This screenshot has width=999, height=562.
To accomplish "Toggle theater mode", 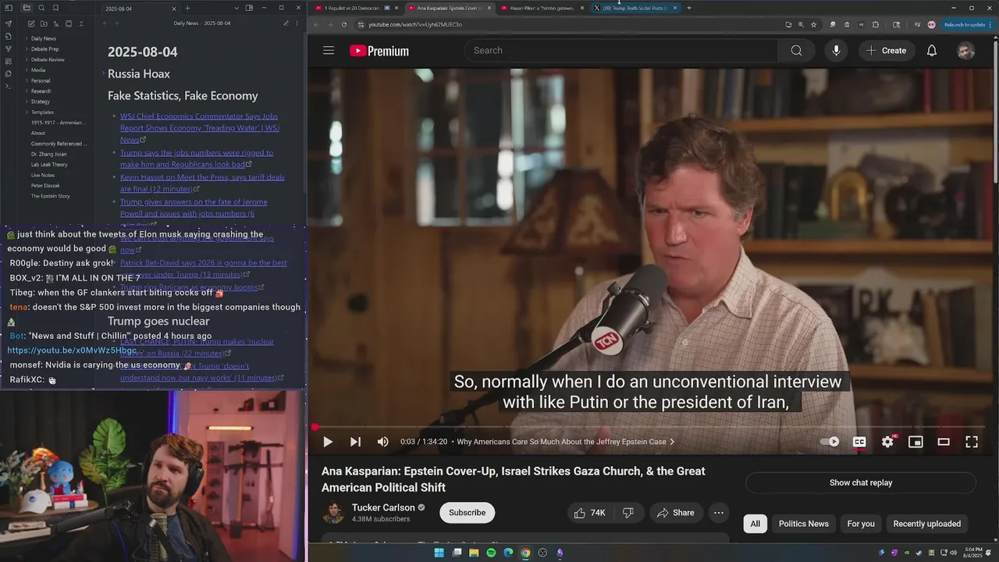I will pos(944,442).
